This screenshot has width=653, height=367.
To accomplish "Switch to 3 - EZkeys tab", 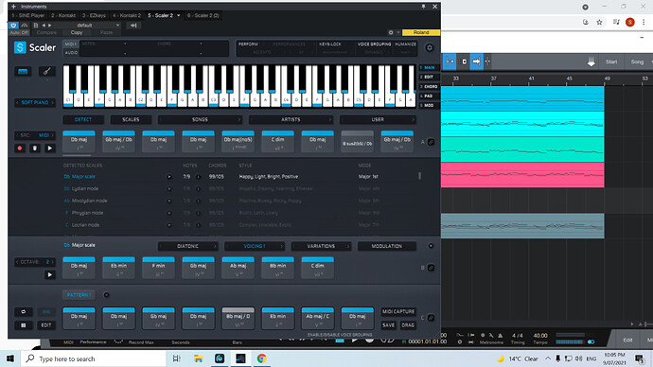I will tap(94, 15).
